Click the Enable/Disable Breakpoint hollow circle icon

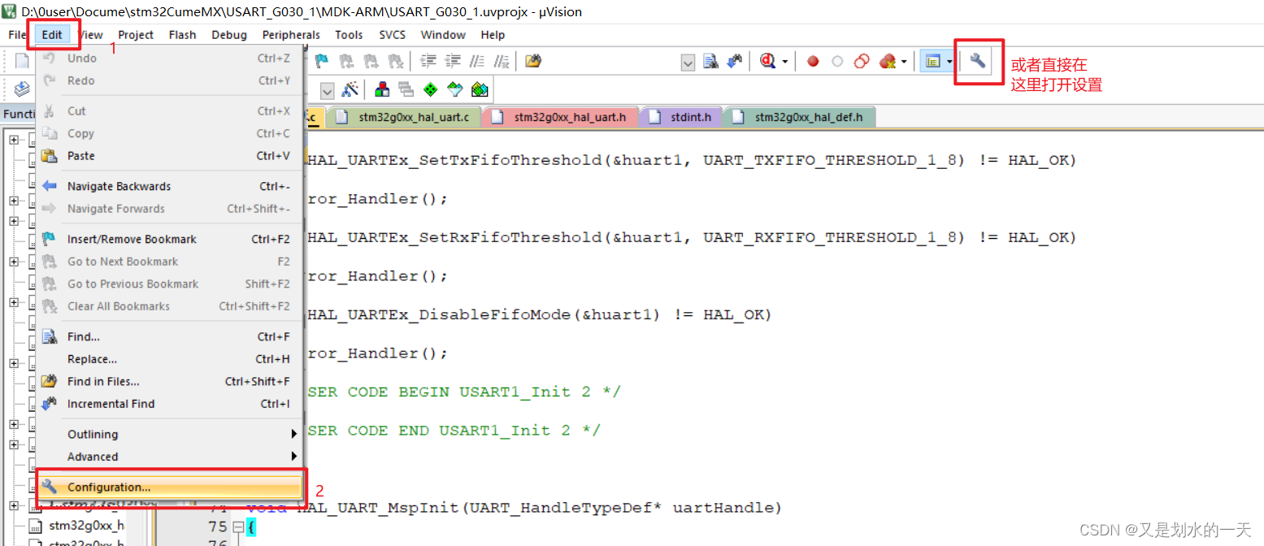tap(837, 61)
